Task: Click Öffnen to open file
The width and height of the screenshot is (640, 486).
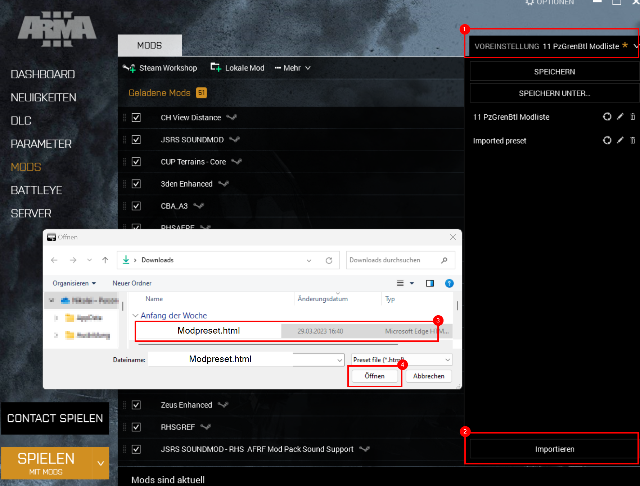Action: (374, 376)
